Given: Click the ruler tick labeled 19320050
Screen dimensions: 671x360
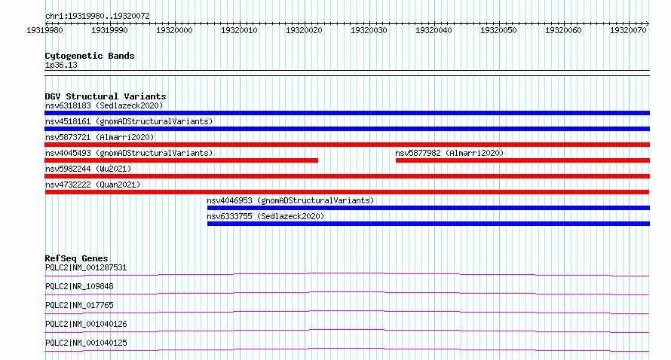Looking at the screenshot, I should click(498, 30).
